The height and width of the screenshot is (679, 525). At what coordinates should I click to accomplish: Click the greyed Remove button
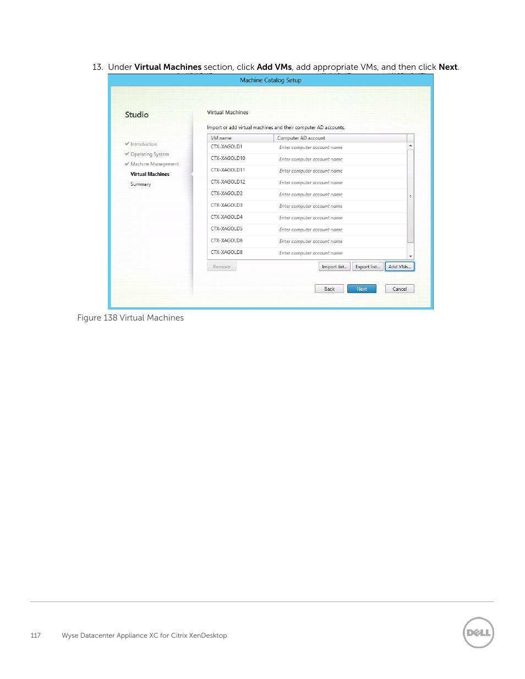click(x=222, y=267)
